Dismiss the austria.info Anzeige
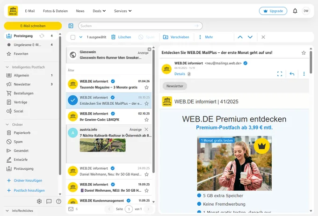Image resolution: width=318 pixels, height=216 pixels. pyautogui.click(x=146, y=129)
